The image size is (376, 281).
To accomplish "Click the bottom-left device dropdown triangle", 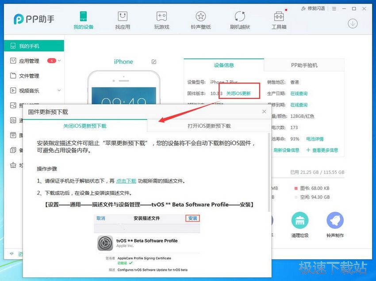I will [12, 254].
